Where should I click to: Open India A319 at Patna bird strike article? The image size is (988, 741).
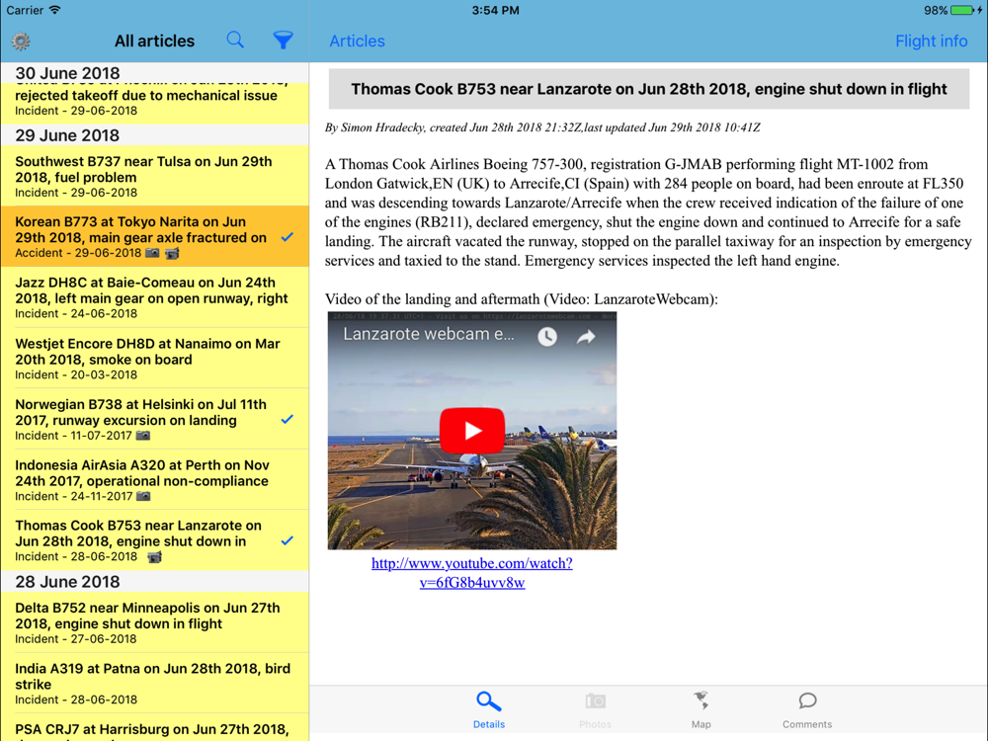(154, 683)
